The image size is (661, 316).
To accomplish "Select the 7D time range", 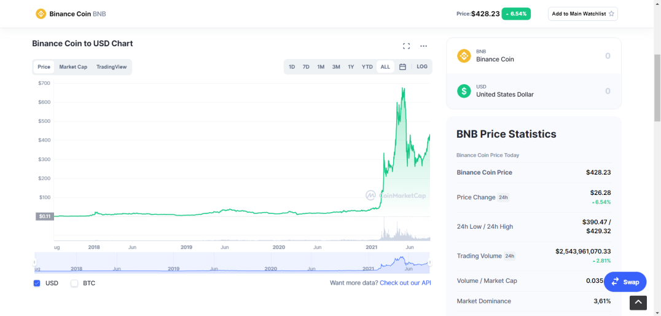I will tap(306, 66).
